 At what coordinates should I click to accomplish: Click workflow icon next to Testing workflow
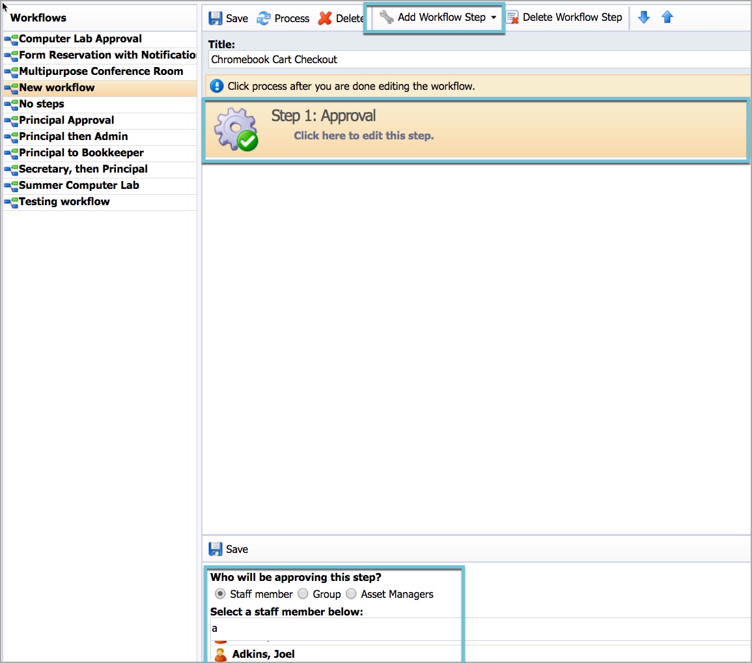point(11,203)
